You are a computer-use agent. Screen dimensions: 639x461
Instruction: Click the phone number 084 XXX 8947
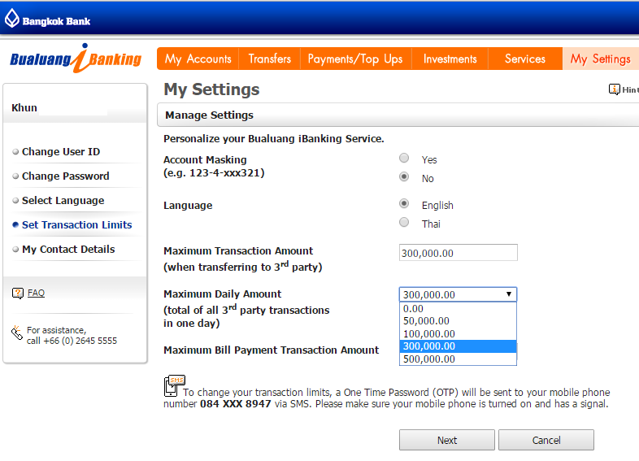point(236,404)
